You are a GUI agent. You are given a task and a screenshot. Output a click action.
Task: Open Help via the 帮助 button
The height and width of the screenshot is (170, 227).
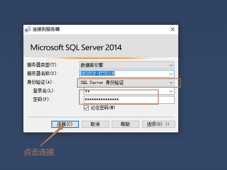125,124
